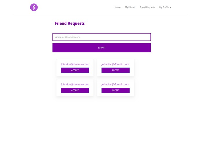Click the purple SUBMIT button
The height and width of the screenshot is (143, 201).
click(x=102, y=47)
